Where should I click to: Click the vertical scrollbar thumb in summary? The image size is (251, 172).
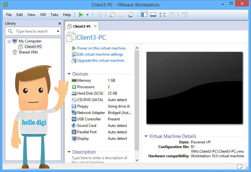[137, 100]
